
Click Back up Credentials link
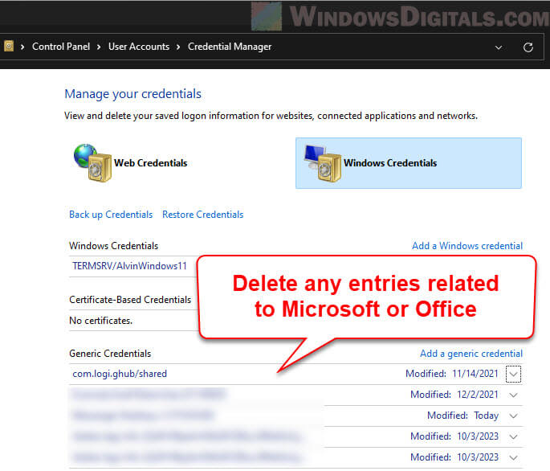coord(111,215)
